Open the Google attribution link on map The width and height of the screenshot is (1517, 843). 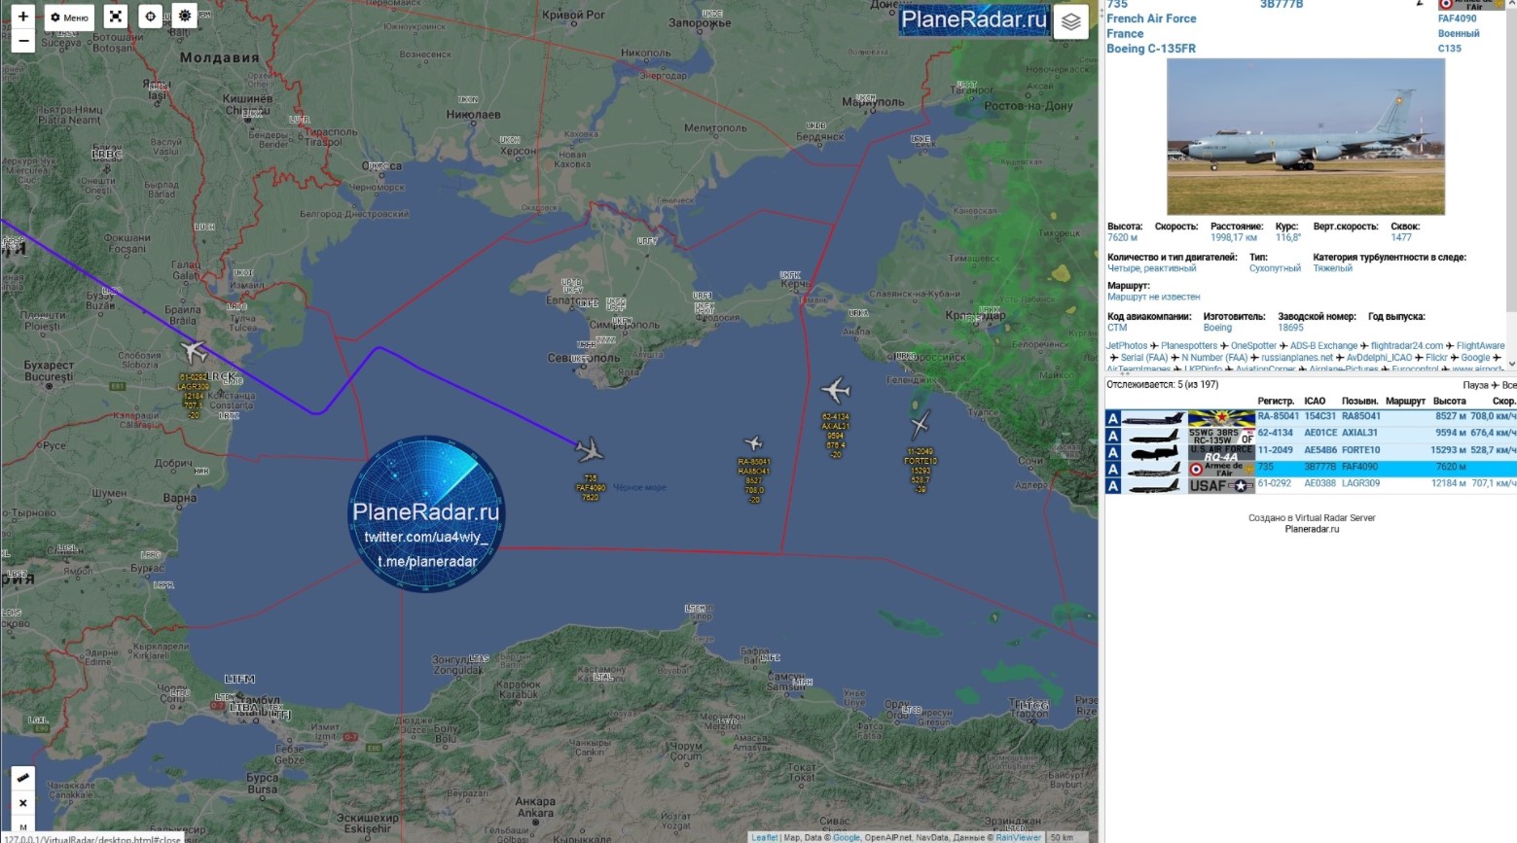click(846, 837)
